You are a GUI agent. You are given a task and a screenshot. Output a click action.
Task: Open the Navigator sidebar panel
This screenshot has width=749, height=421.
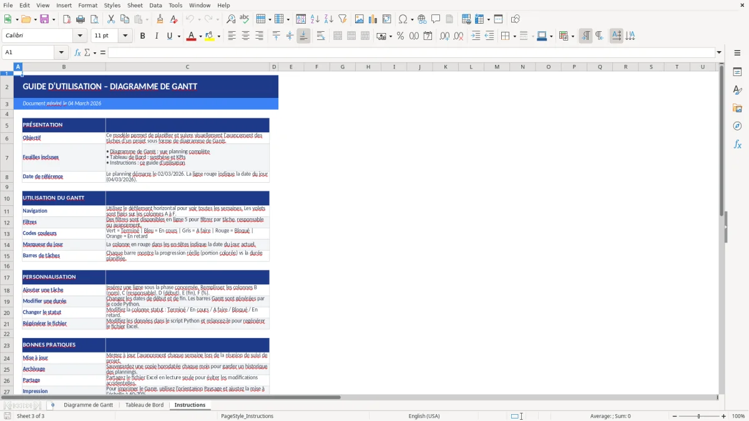(738, 126)
